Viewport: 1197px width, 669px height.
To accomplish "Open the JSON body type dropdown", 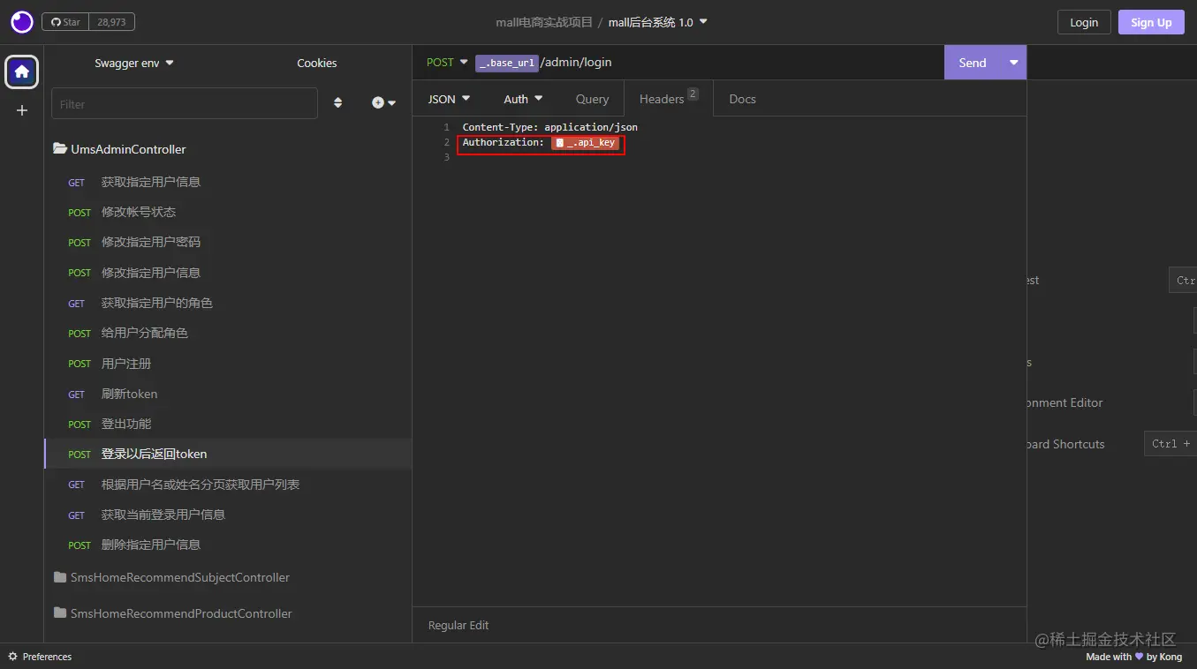I will pyautogui.click(x=450, y=99).
